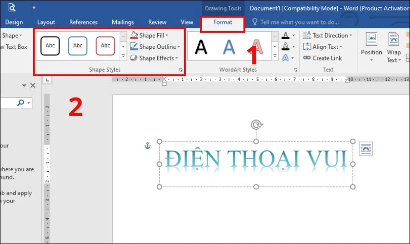The height and width of the screenshot is (244, 410).
Task: Apply the blue outline Abc shape style
Action: click(x=78, y=46)
